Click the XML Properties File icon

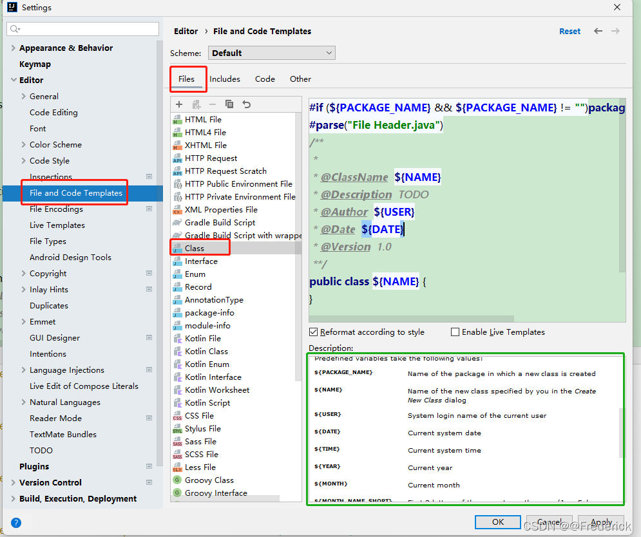177,210
